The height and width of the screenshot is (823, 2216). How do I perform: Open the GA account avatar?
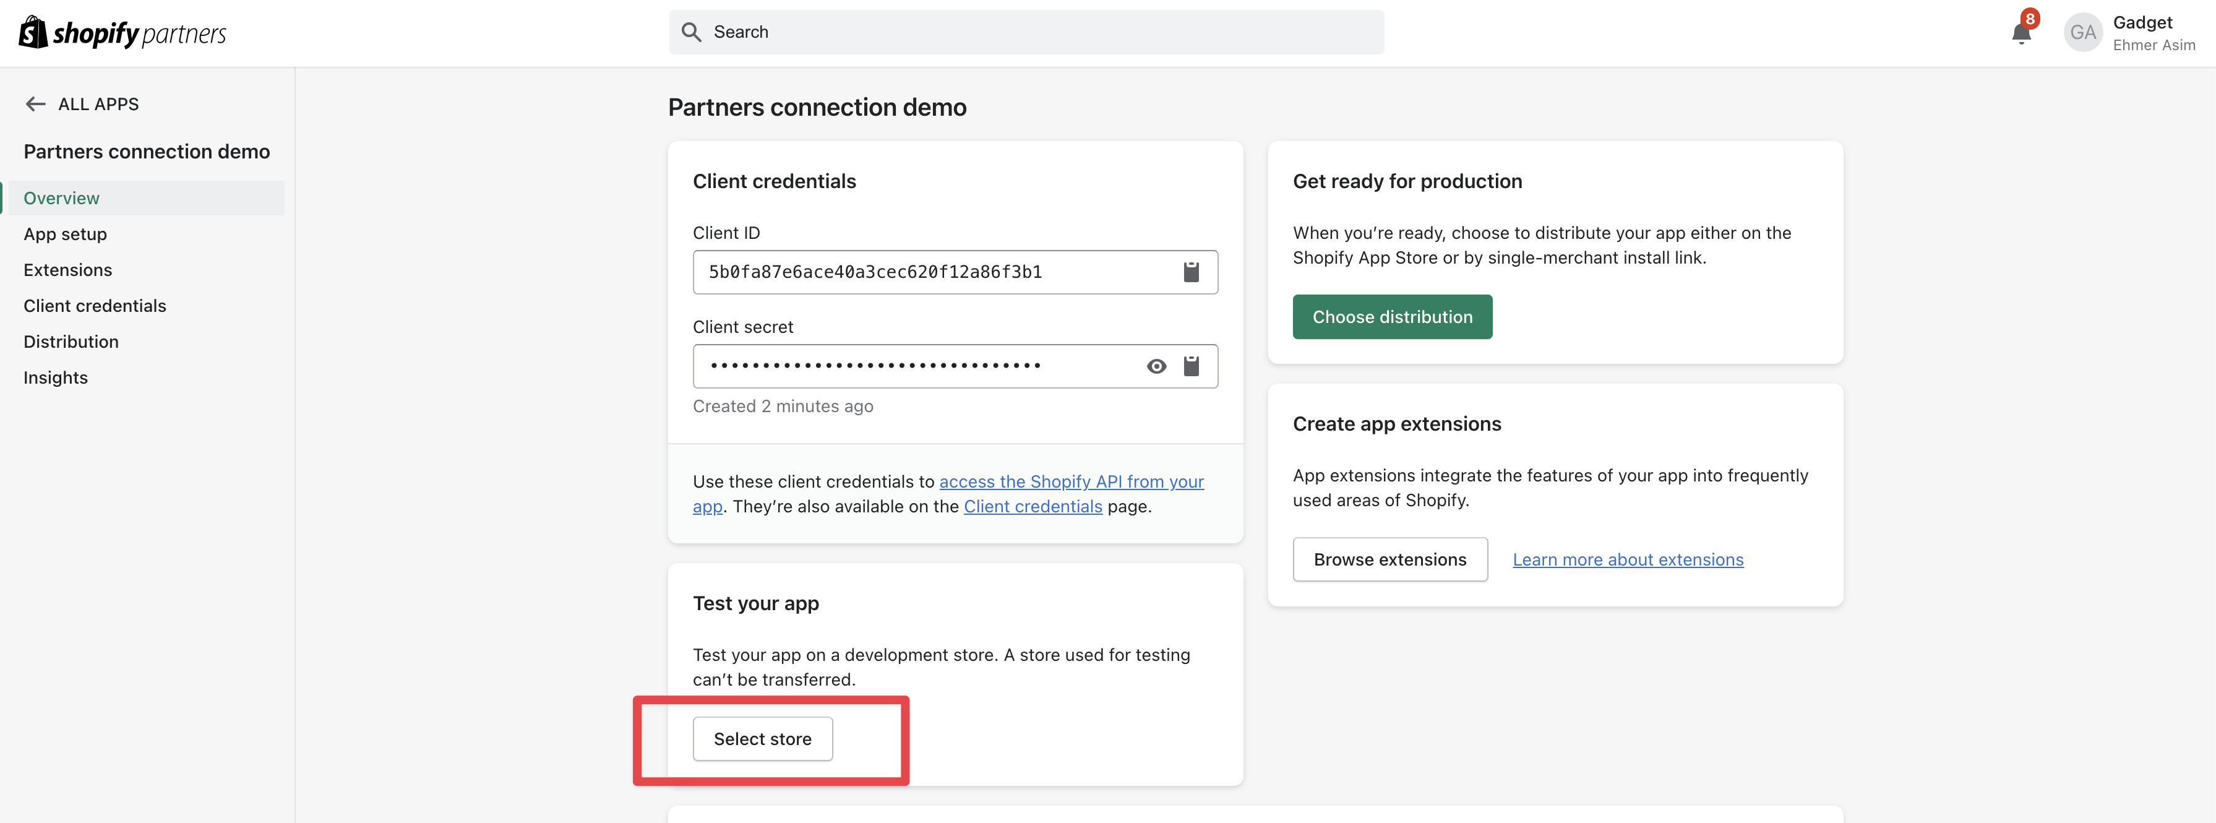click(x=2082, y=33)
